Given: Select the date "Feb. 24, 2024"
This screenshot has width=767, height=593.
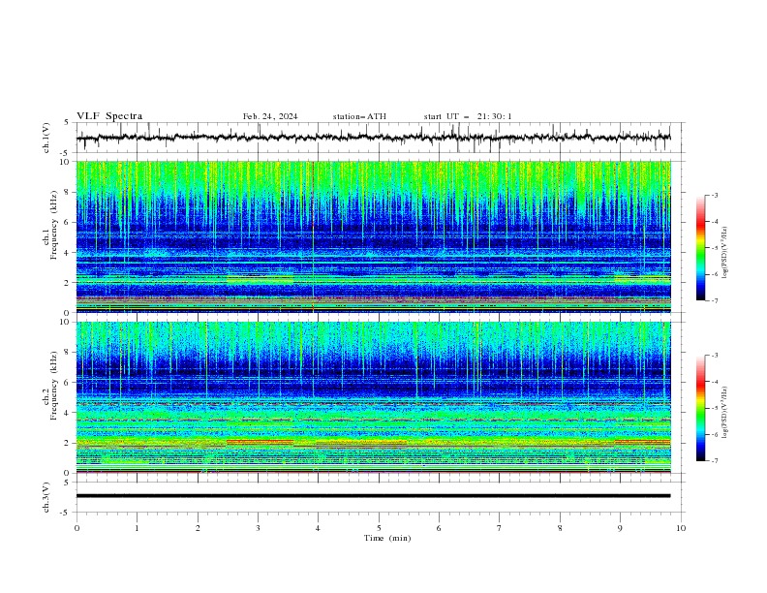Looking at the screenshot, I should [270, 116].
